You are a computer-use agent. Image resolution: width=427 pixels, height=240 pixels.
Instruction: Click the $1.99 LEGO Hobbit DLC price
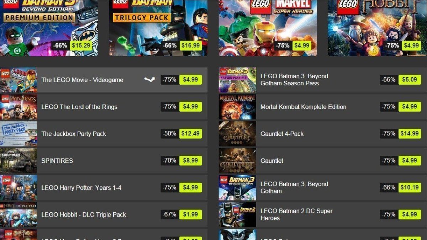[x=191, y=215]
